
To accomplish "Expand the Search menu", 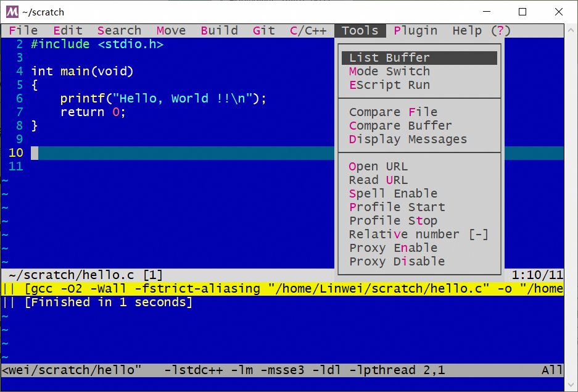I will click(x=119, y=30).
